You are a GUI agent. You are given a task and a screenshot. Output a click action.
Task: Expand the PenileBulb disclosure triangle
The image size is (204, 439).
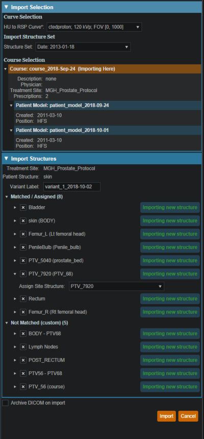tap(15, 248)
